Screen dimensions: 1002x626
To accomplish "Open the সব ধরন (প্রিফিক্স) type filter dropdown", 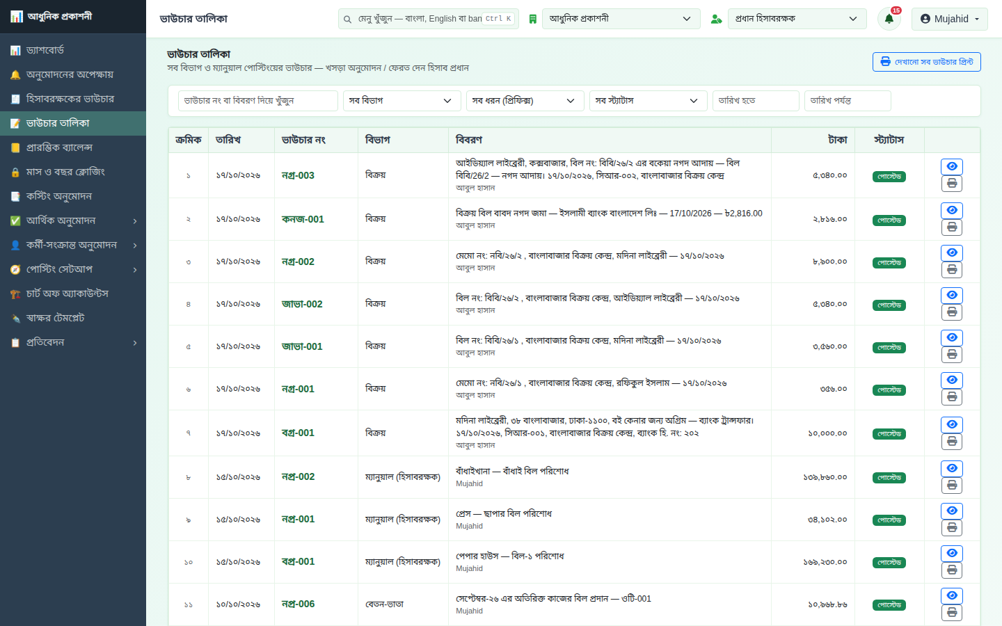I will (525, 101).
